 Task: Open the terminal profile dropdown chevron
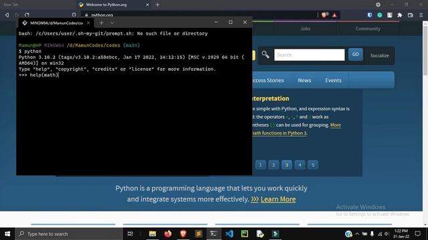tap(112, 23)
